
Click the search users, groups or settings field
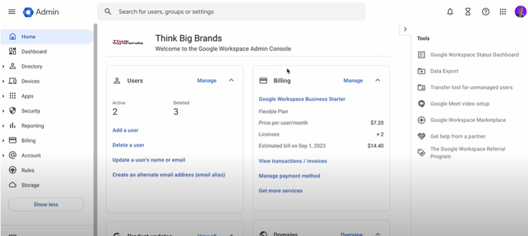tap(236, 12)
